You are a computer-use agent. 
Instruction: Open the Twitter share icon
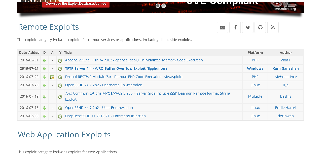248,27
